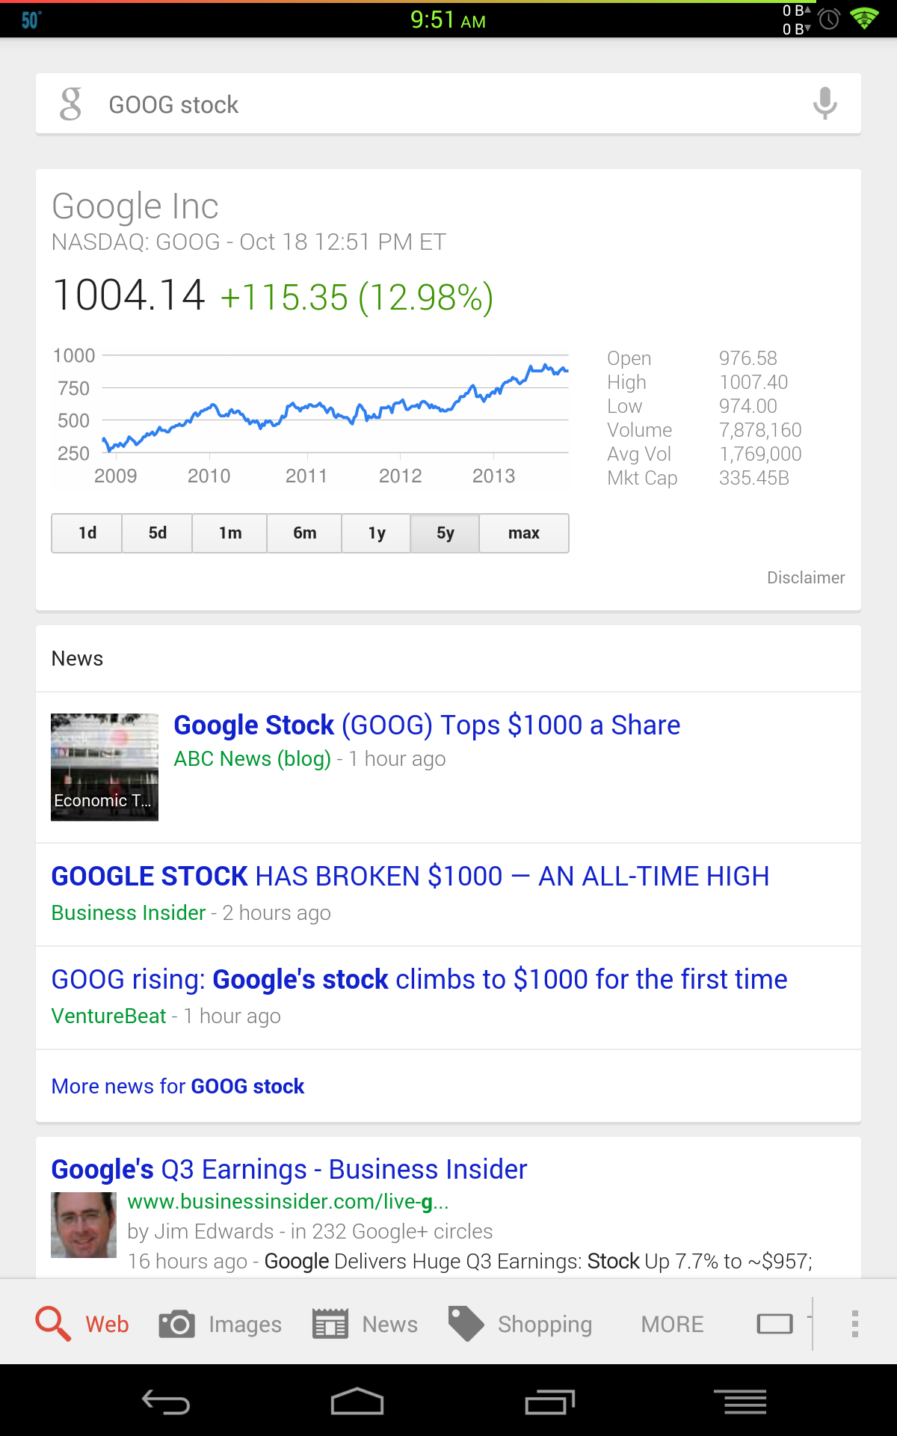Tap the Android back navigation icon
The width and height of the screenshot is (897, 1436).
tap(166, 1402)
